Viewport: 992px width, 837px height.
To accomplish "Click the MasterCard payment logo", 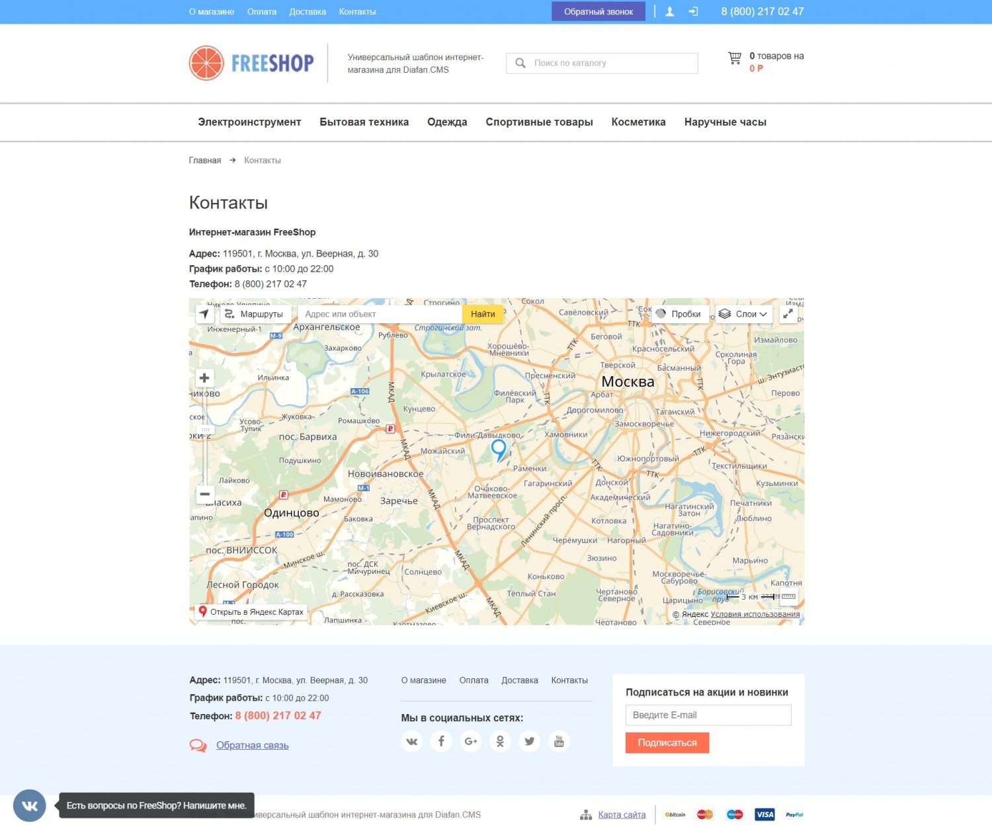I will [x=705, y=815].
